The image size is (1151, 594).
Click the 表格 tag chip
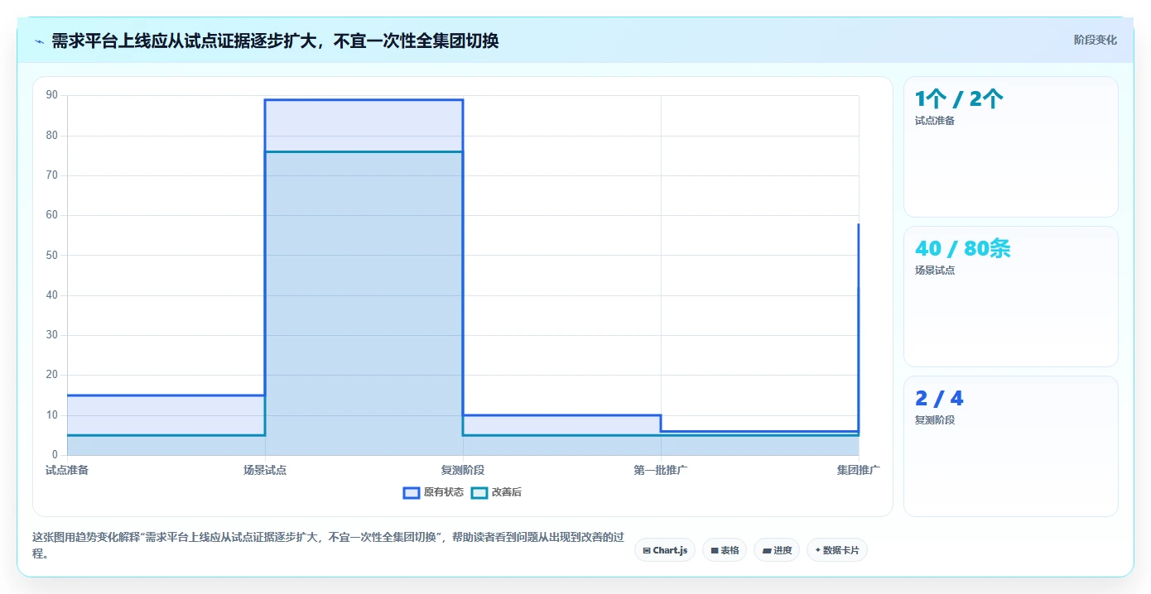tap(725, 550)
